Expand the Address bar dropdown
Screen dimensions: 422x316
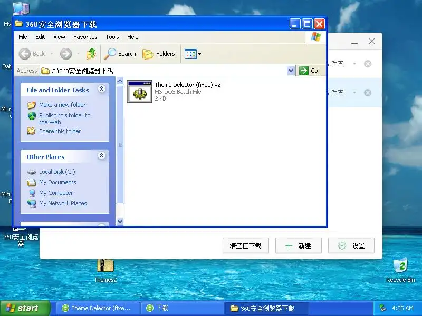pyautogui.click(x=291, y=71)
